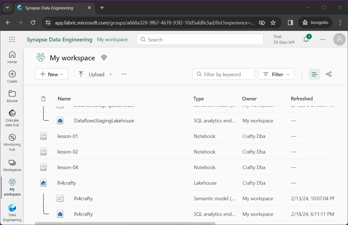Screen dimensions: 348x225
Task: Click the Create icon in sidebar
Action: 12,76
